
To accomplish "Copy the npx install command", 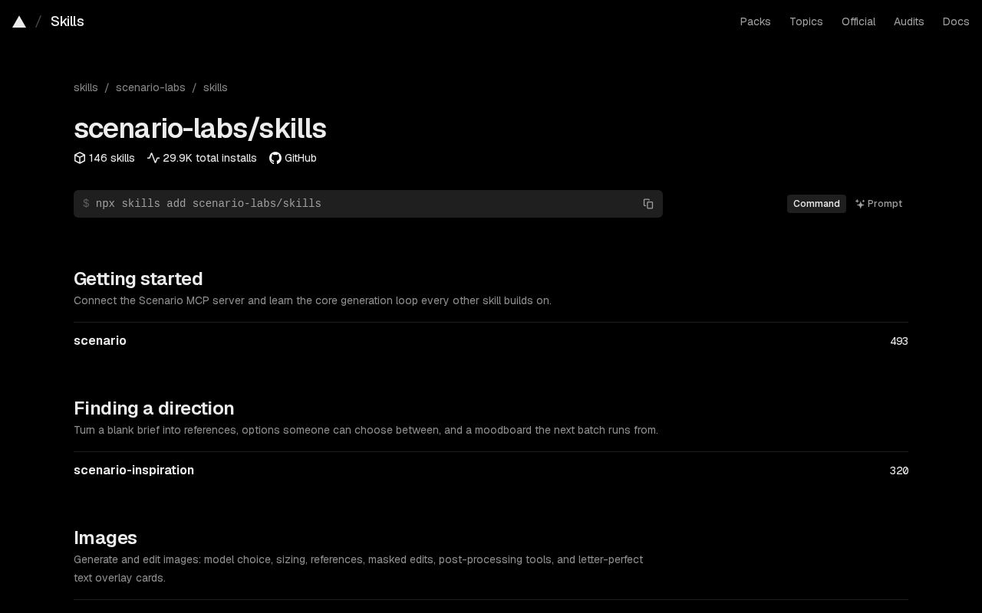I will pyautogui.click(x=648, y=204).
